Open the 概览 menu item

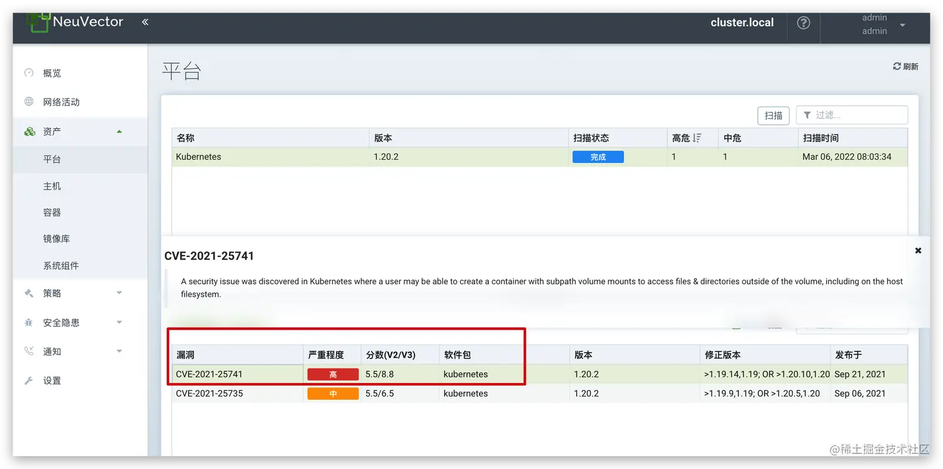(52, 73)
